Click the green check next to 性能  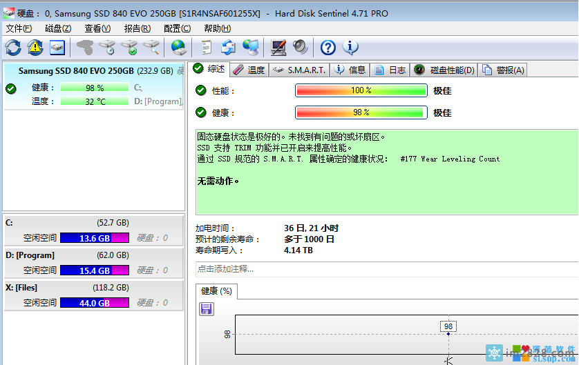(201, 90)
